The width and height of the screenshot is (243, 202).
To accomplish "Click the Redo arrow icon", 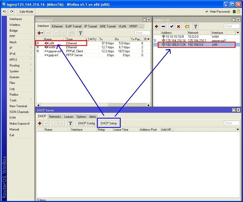I will 11,11.
